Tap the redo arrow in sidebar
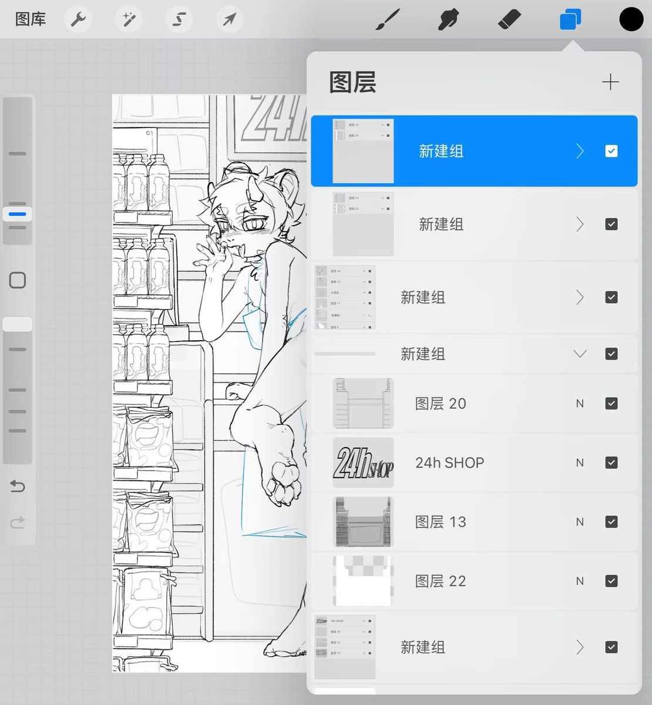 pos(18,522)
